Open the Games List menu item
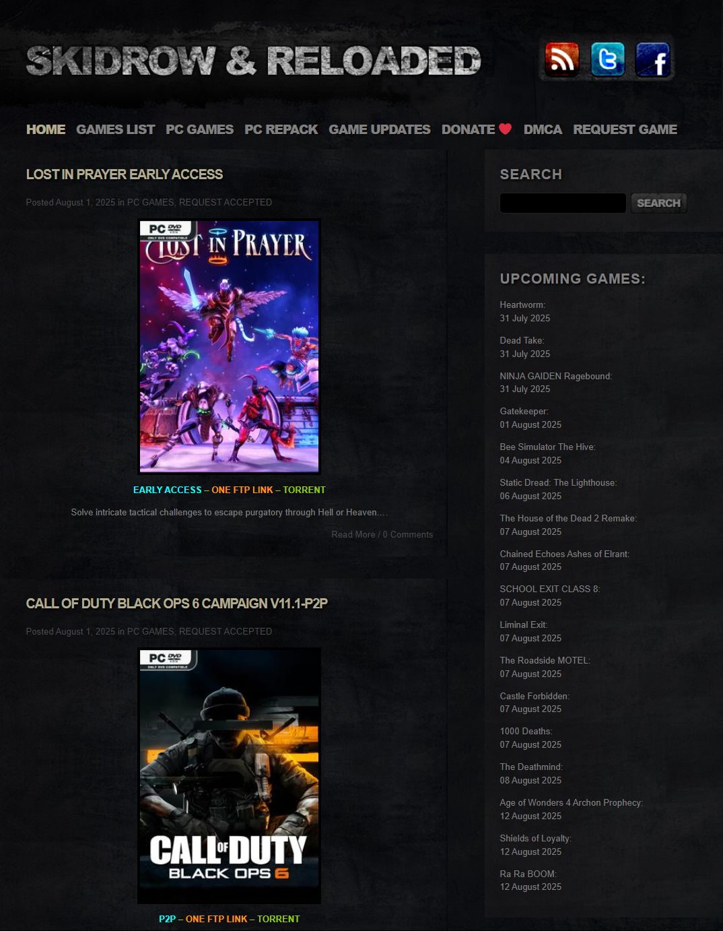723x931 pixels. tap(116, 129)
